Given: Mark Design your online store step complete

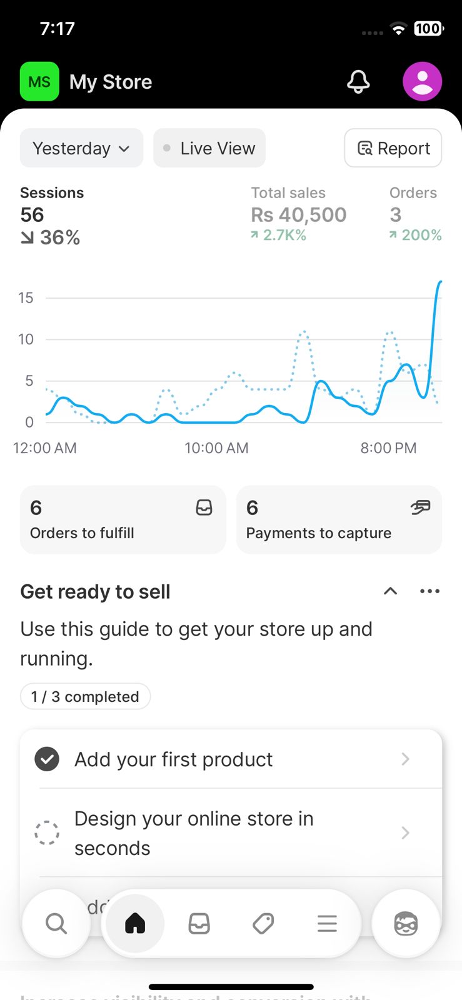Looking at the screenshot, I should point(47,832).
